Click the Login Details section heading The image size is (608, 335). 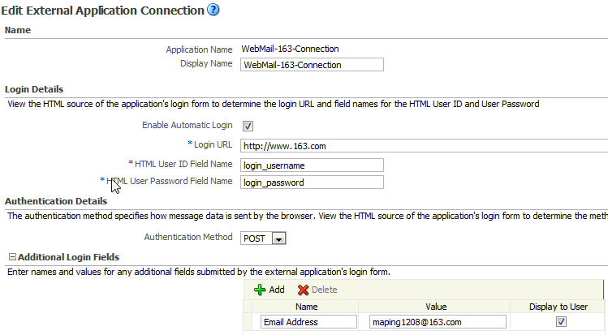tap(34, 89)
